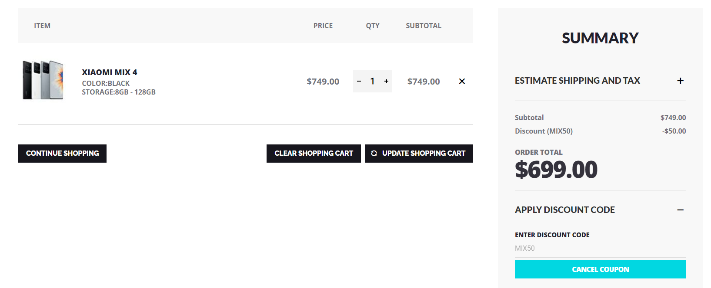Click Update Shopping Cart button text

pyautogui.click(x=424, y=154)
